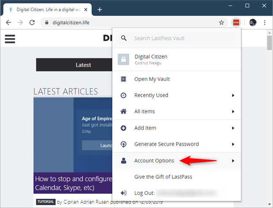Click the All items home icon
The width and height of the screenshot is (273, 208).
pyautogui.click(x=123, y=112)
